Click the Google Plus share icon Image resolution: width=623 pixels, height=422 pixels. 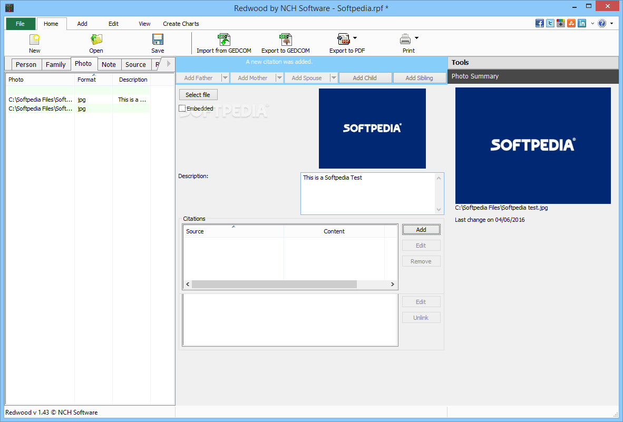pos(561,23)
